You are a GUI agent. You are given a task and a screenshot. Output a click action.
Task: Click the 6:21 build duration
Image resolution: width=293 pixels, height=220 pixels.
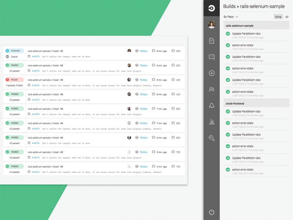[x=178, y=138]
